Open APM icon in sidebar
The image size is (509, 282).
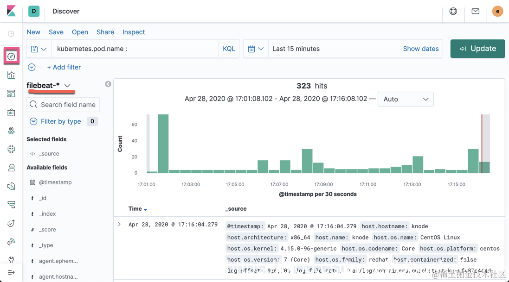(11, 205)
